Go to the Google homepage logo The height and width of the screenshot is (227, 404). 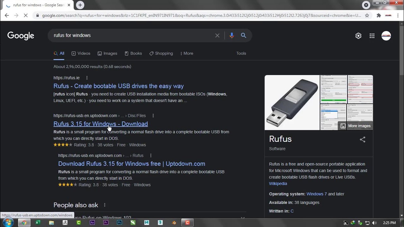(x=21, y=36)
